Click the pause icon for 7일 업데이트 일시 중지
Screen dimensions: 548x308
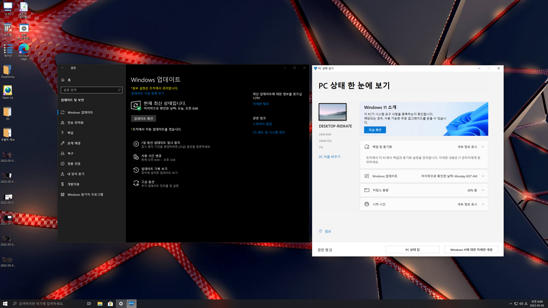tap(136, 144)
